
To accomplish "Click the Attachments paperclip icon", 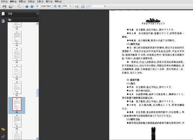I will pyautogui.click(x=3, y=136).
